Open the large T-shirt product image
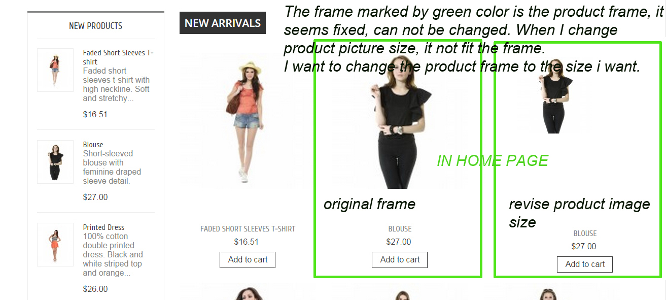 [x=248, y=121]
